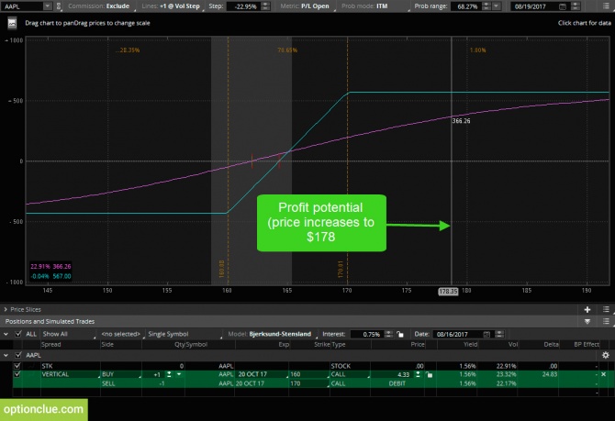This screenshot has width=615, height=421.
Task: Open the 20 OCT 17 expiration dropdown in BUY row
Action: point(263,375)
